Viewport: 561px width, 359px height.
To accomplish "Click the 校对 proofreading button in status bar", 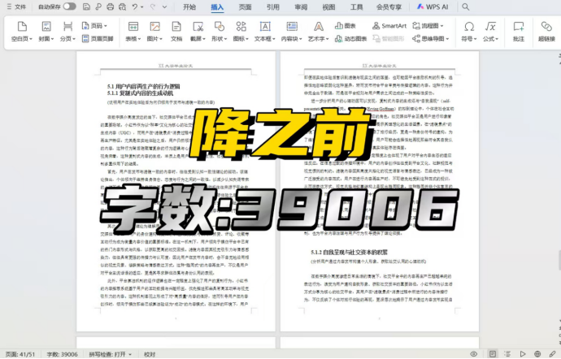I will 150,354.
